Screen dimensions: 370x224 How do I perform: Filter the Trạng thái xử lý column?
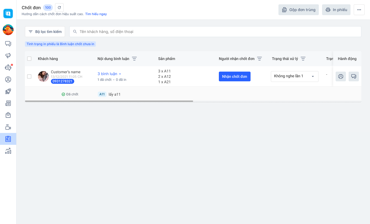pos(303,59)
